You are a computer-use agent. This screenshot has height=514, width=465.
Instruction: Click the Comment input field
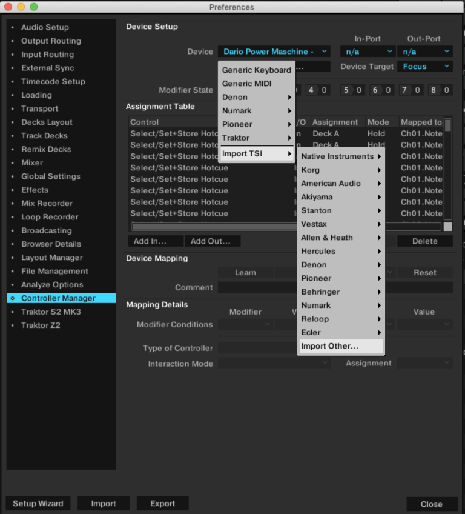335,287
